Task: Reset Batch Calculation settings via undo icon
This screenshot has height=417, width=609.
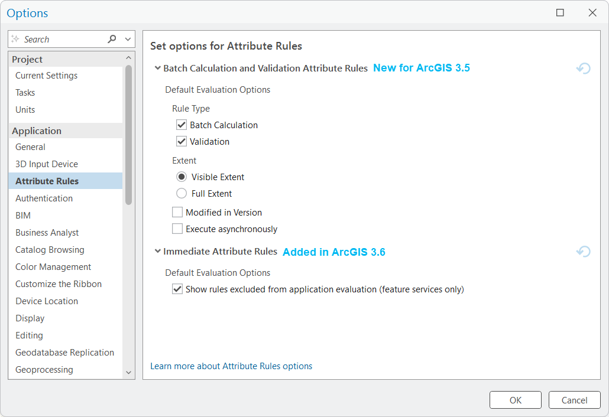Action: point(583,68)
